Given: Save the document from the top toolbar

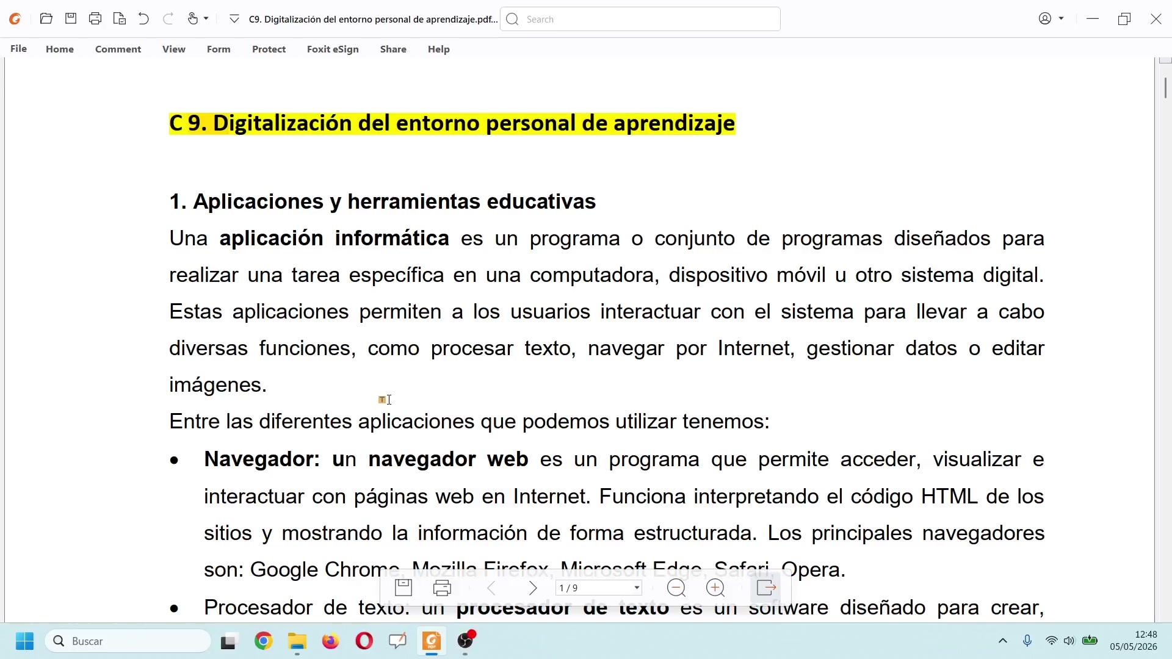Looking at the screenshot, I should 71,19.
